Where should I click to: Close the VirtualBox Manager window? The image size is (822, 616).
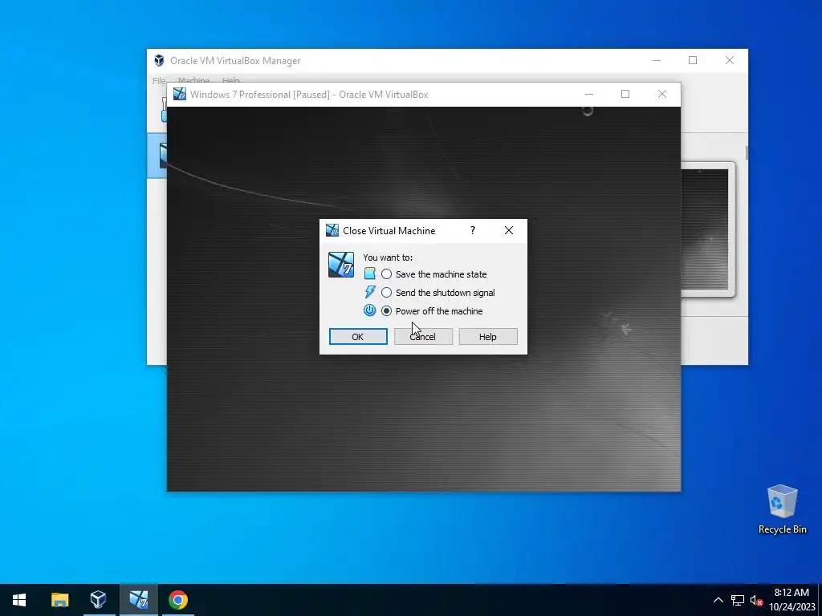coord(729,61)
